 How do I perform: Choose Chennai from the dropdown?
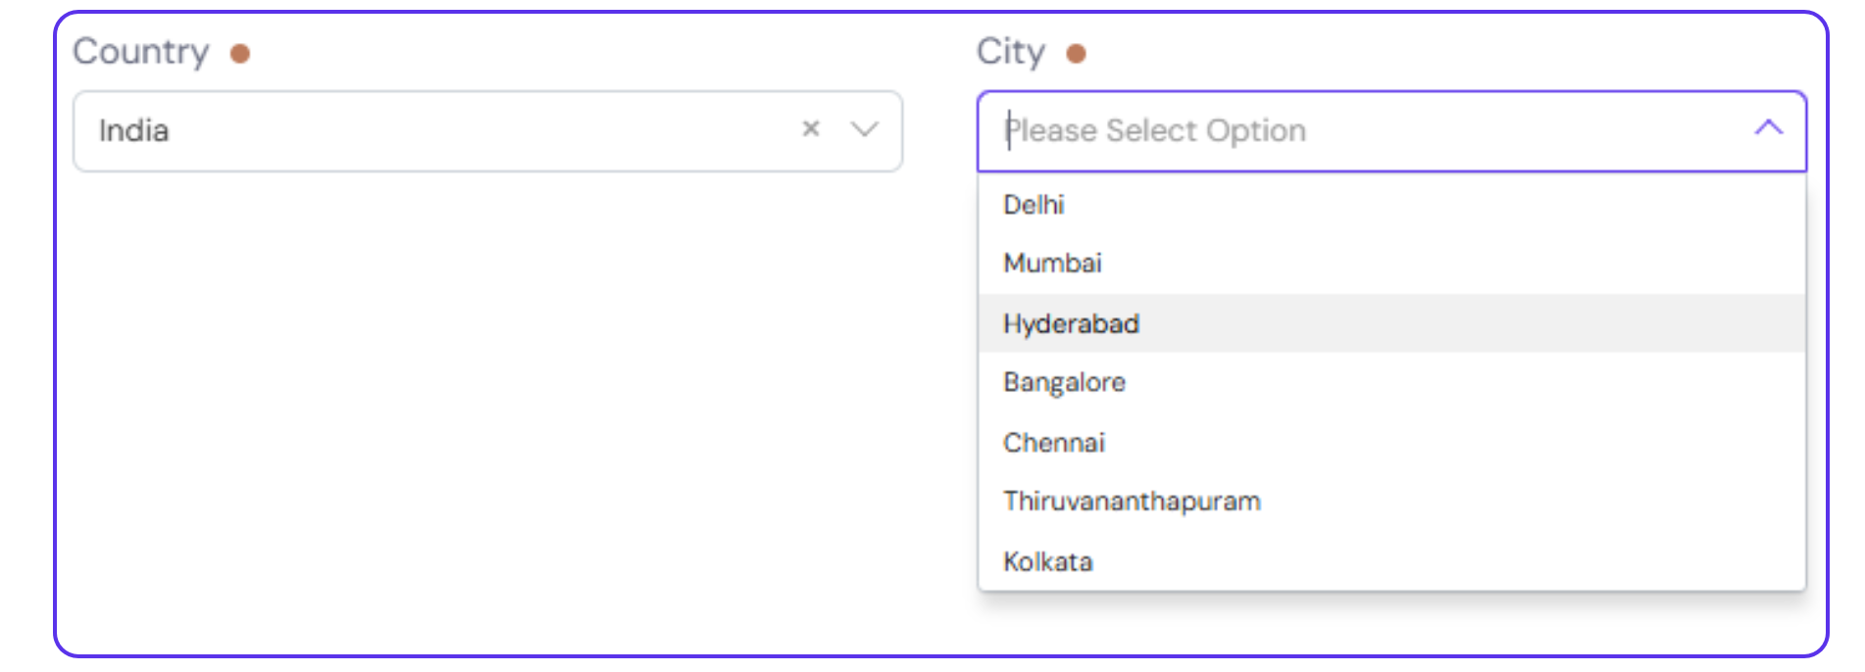(1054, 443)
